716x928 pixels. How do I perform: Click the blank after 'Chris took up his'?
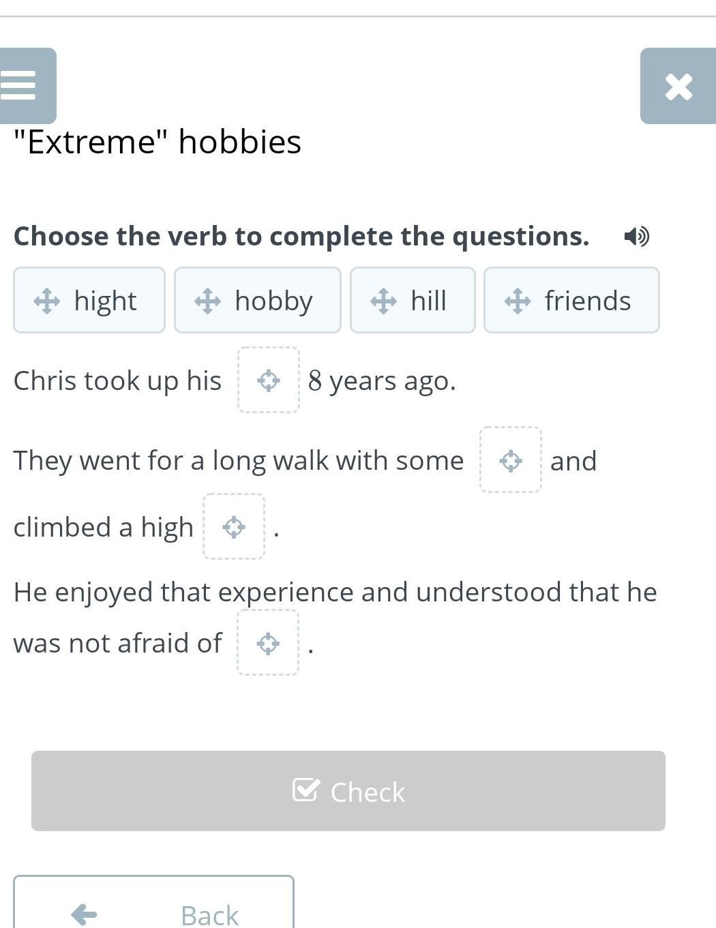(269, 380)
